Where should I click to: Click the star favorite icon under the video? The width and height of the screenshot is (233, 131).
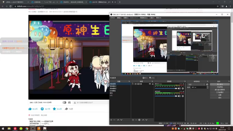(x=54, y=109)
